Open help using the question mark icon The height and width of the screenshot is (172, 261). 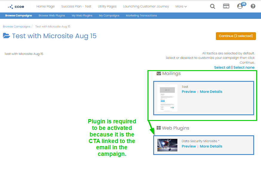tap(253, 6)
